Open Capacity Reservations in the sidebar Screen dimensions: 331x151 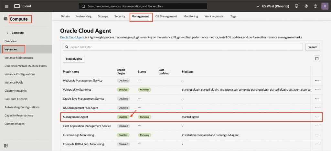click(19, 116)
